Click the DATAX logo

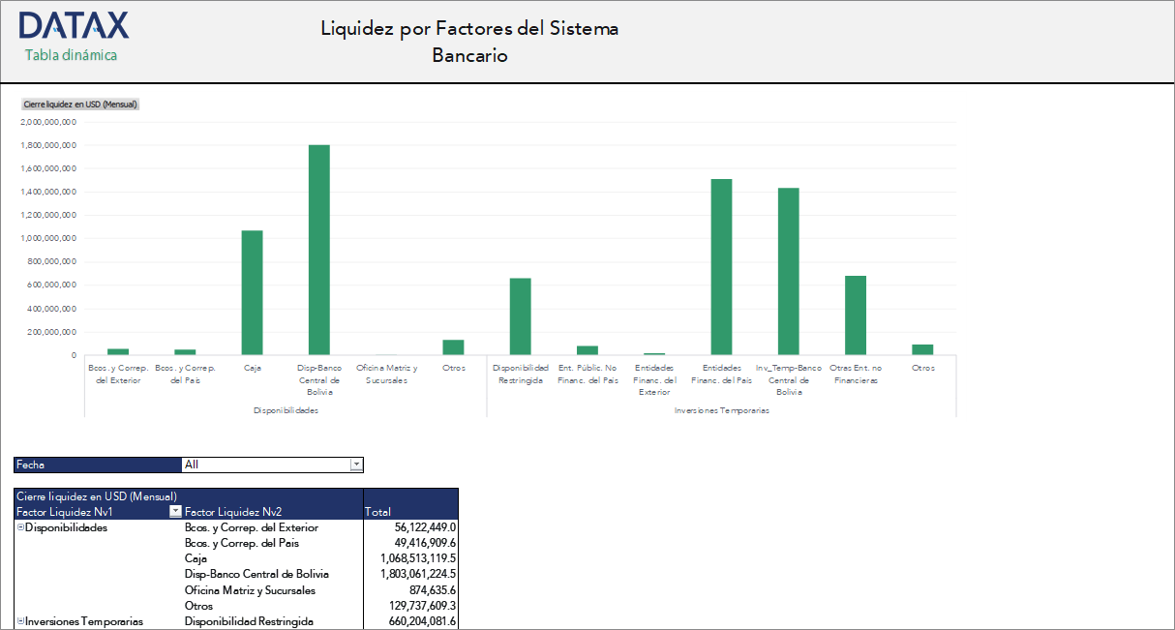point(73,24)
